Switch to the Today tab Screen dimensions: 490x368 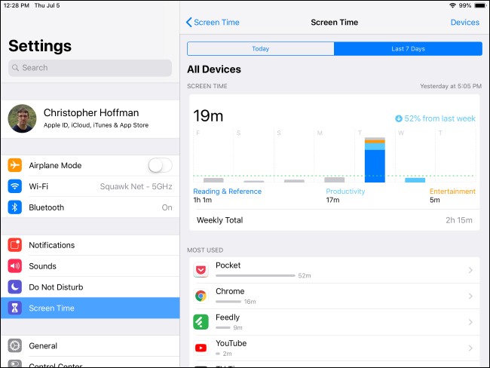click(x=261, y=49)
